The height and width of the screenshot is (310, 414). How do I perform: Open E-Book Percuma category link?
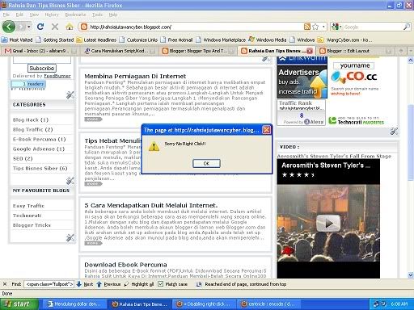click(39, 139)
